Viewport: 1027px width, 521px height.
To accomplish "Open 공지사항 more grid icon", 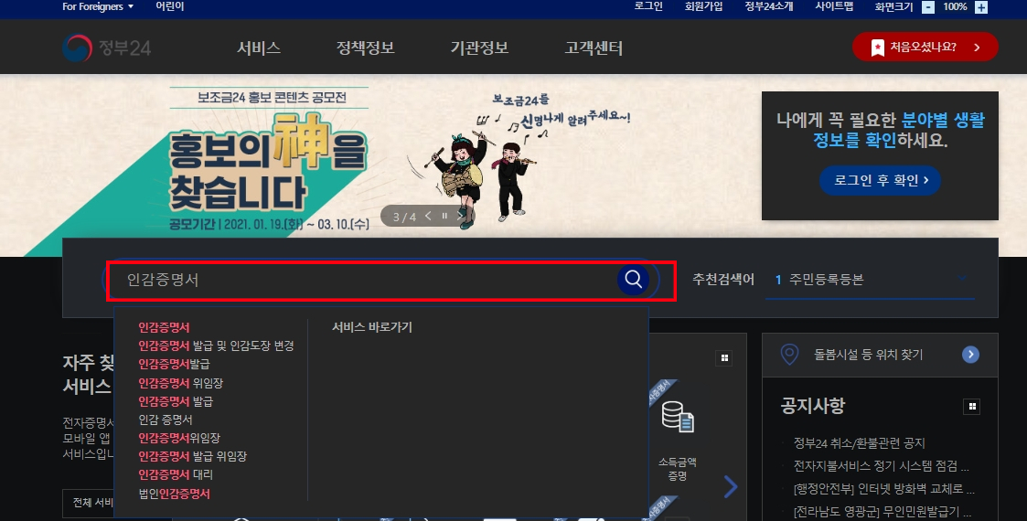I will click(972, 407).
